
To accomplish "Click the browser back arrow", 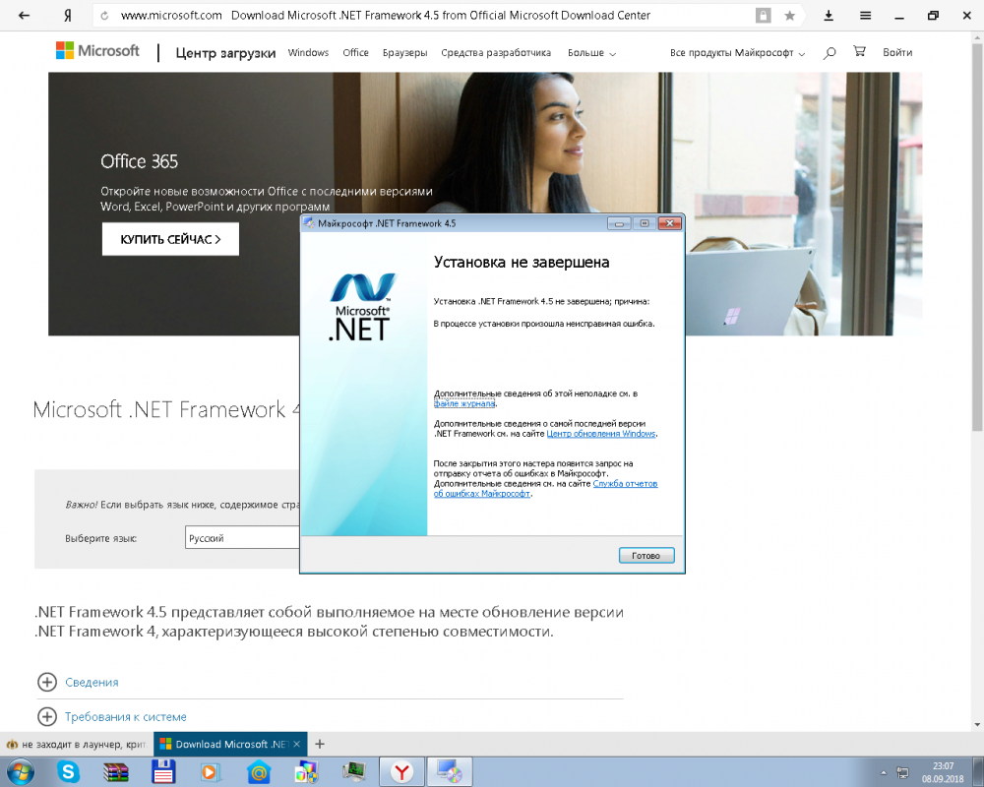I will (24, 16).
